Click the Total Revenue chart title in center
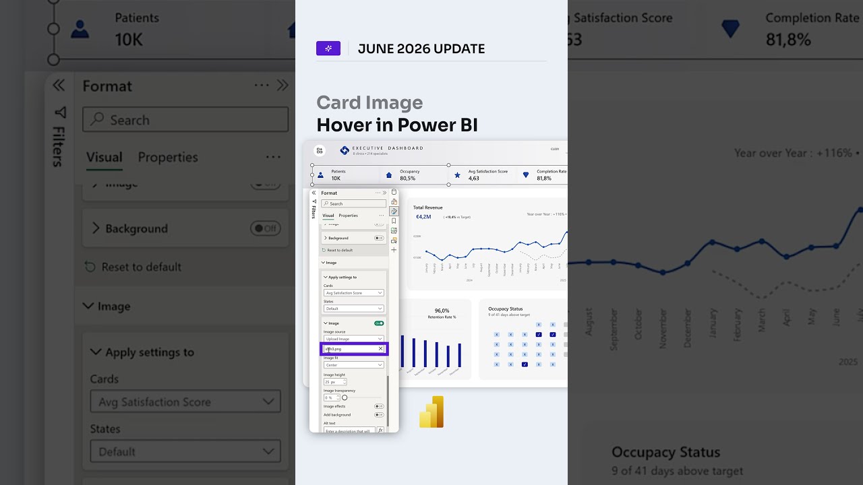863x485 pixels. (x=428, y=207)
